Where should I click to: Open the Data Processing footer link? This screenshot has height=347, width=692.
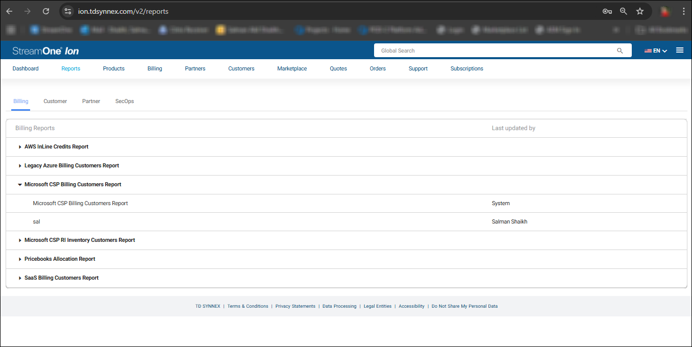click(x=339, y=306)
